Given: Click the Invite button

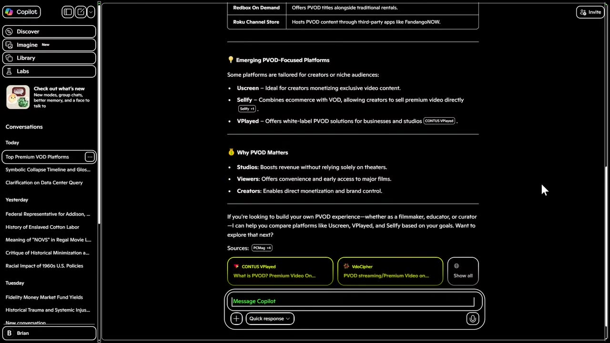Looking at the screenshot, I should (x=590, y=12).
